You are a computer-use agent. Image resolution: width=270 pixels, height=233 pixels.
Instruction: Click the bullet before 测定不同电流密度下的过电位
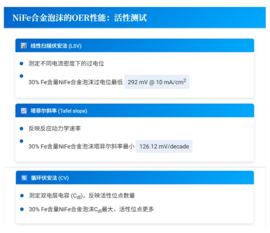(22, 64)
